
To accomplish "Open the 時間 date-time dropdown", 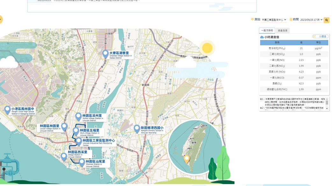I will (311, 20).
